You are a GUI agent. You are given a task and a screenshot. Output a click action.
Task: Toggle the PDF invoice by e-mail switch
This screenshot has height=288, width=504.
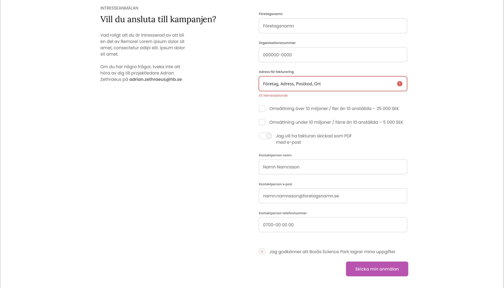click(265, 136)
